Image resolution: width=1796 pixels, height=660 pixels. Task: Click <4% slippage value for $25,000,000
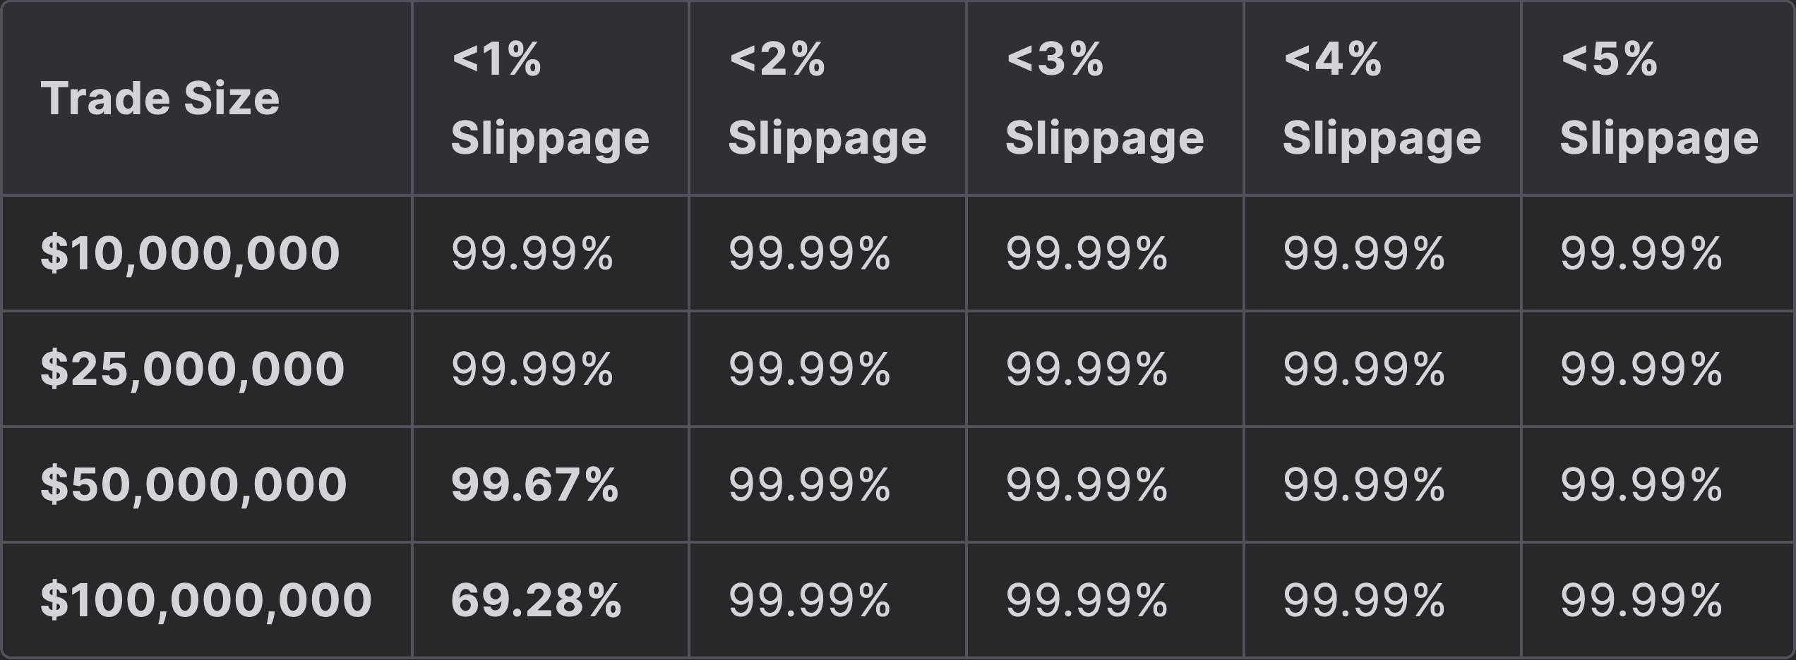click(1363, 369)
